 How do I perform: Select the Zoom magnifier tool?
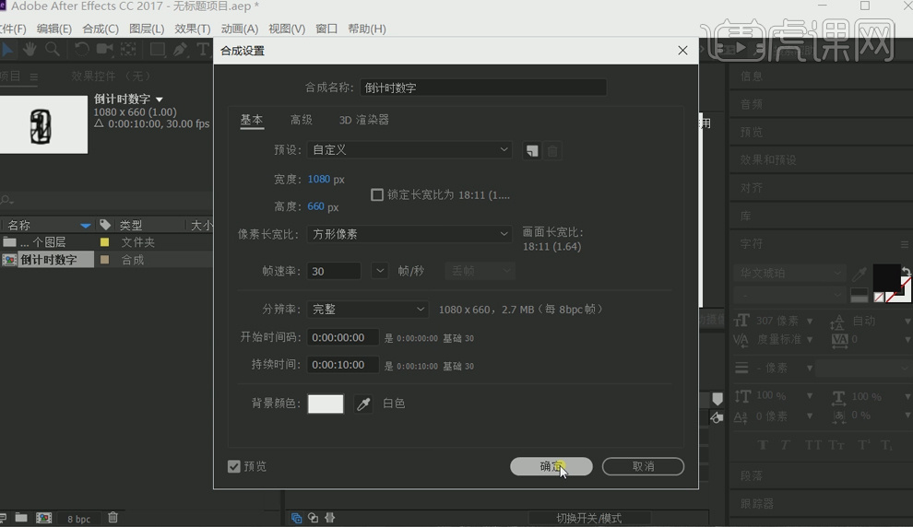click(x=53, y=50)
